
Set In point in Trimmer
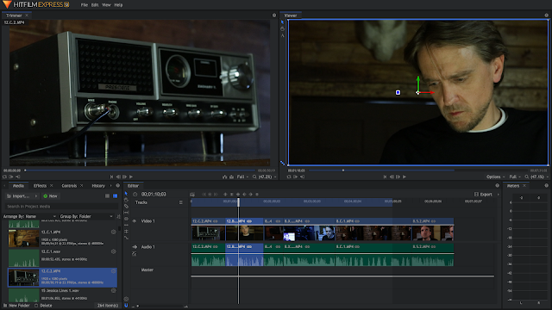point(11,177)
